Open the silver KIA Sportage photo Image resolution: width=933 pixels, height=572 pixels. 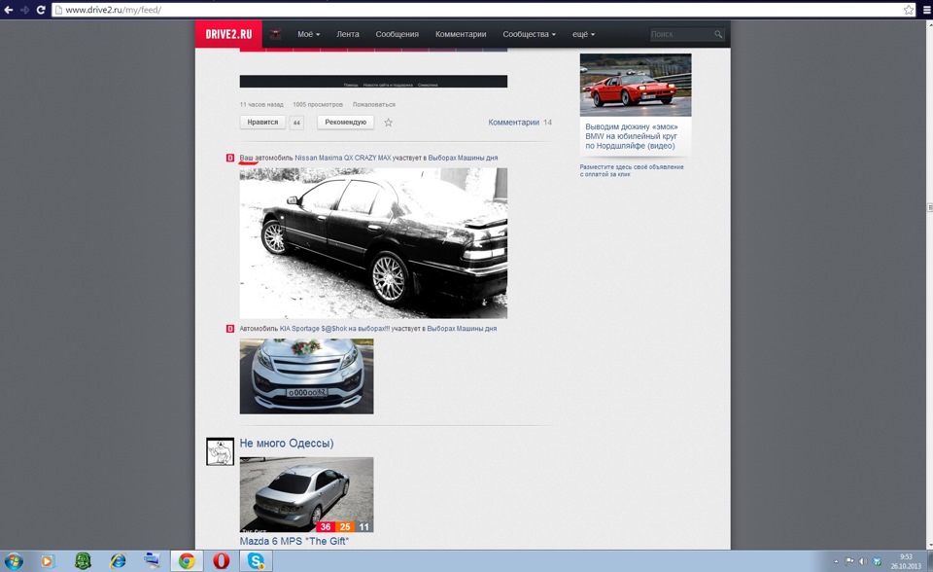[306, 375]
